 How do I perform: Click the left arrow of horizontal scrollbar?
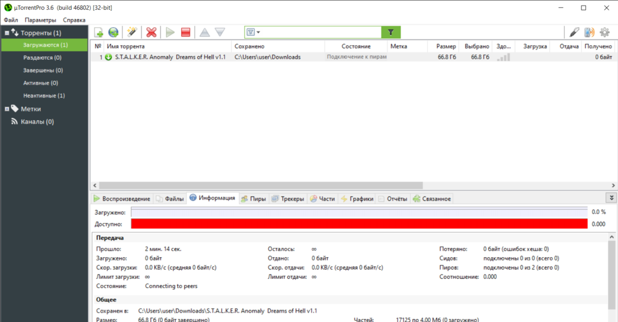[x=95, y=185]
